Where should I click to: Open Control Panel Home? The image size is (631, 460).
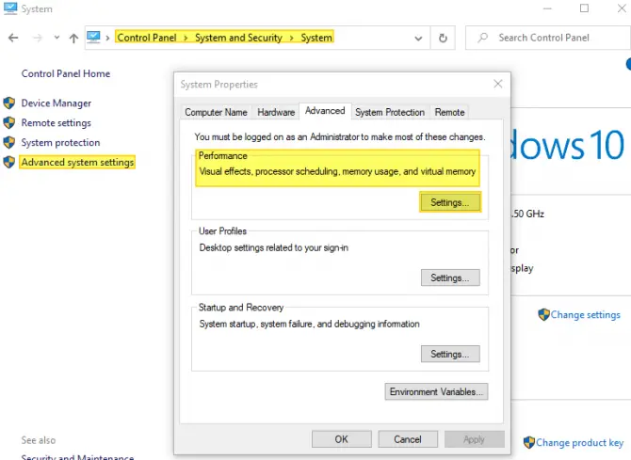pyautogui.click(x=66, y=73)
